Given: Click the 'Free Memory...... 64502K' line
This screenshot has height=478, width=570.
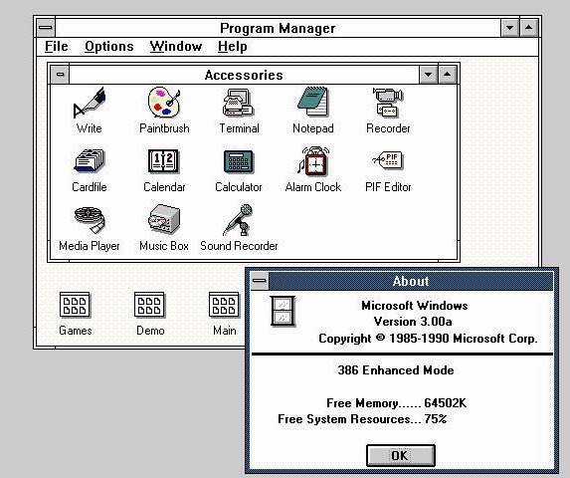Looking at the screenshot, I should click(x=396, y=403).
